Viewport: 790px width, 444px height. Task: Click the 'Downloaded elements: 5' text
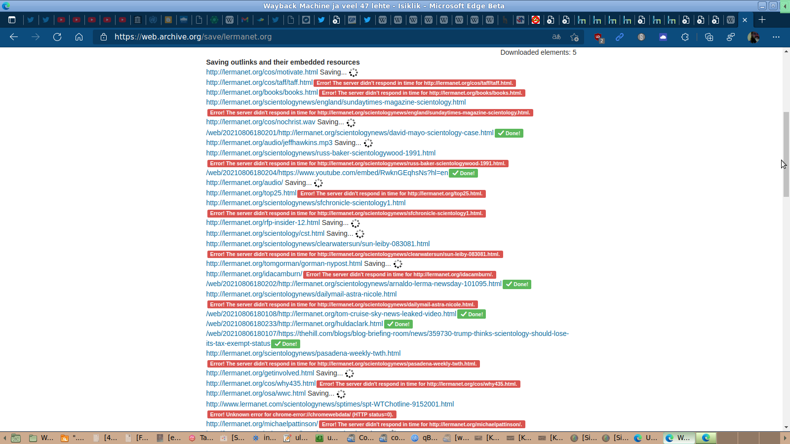(538, 52)
